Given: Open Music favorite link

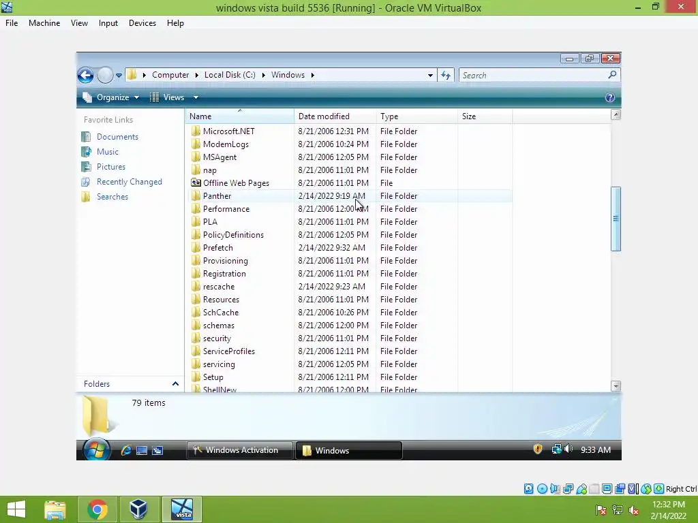Looking at the screenshot, I should (x=108, y=152).
